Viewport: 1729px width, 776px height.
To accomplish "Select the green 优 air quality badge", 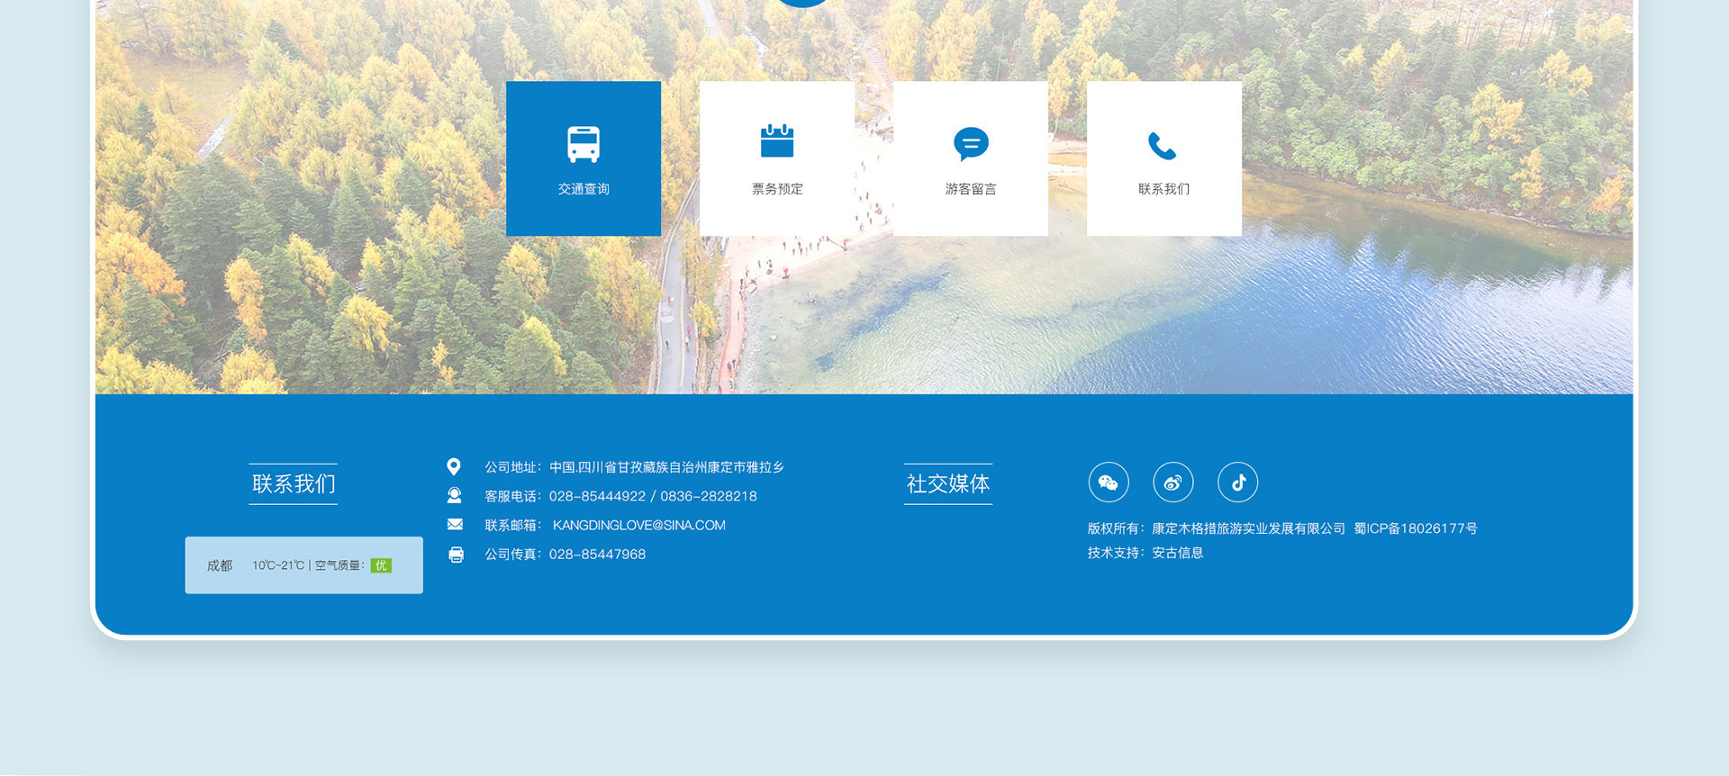I will (x=381, y=565).
